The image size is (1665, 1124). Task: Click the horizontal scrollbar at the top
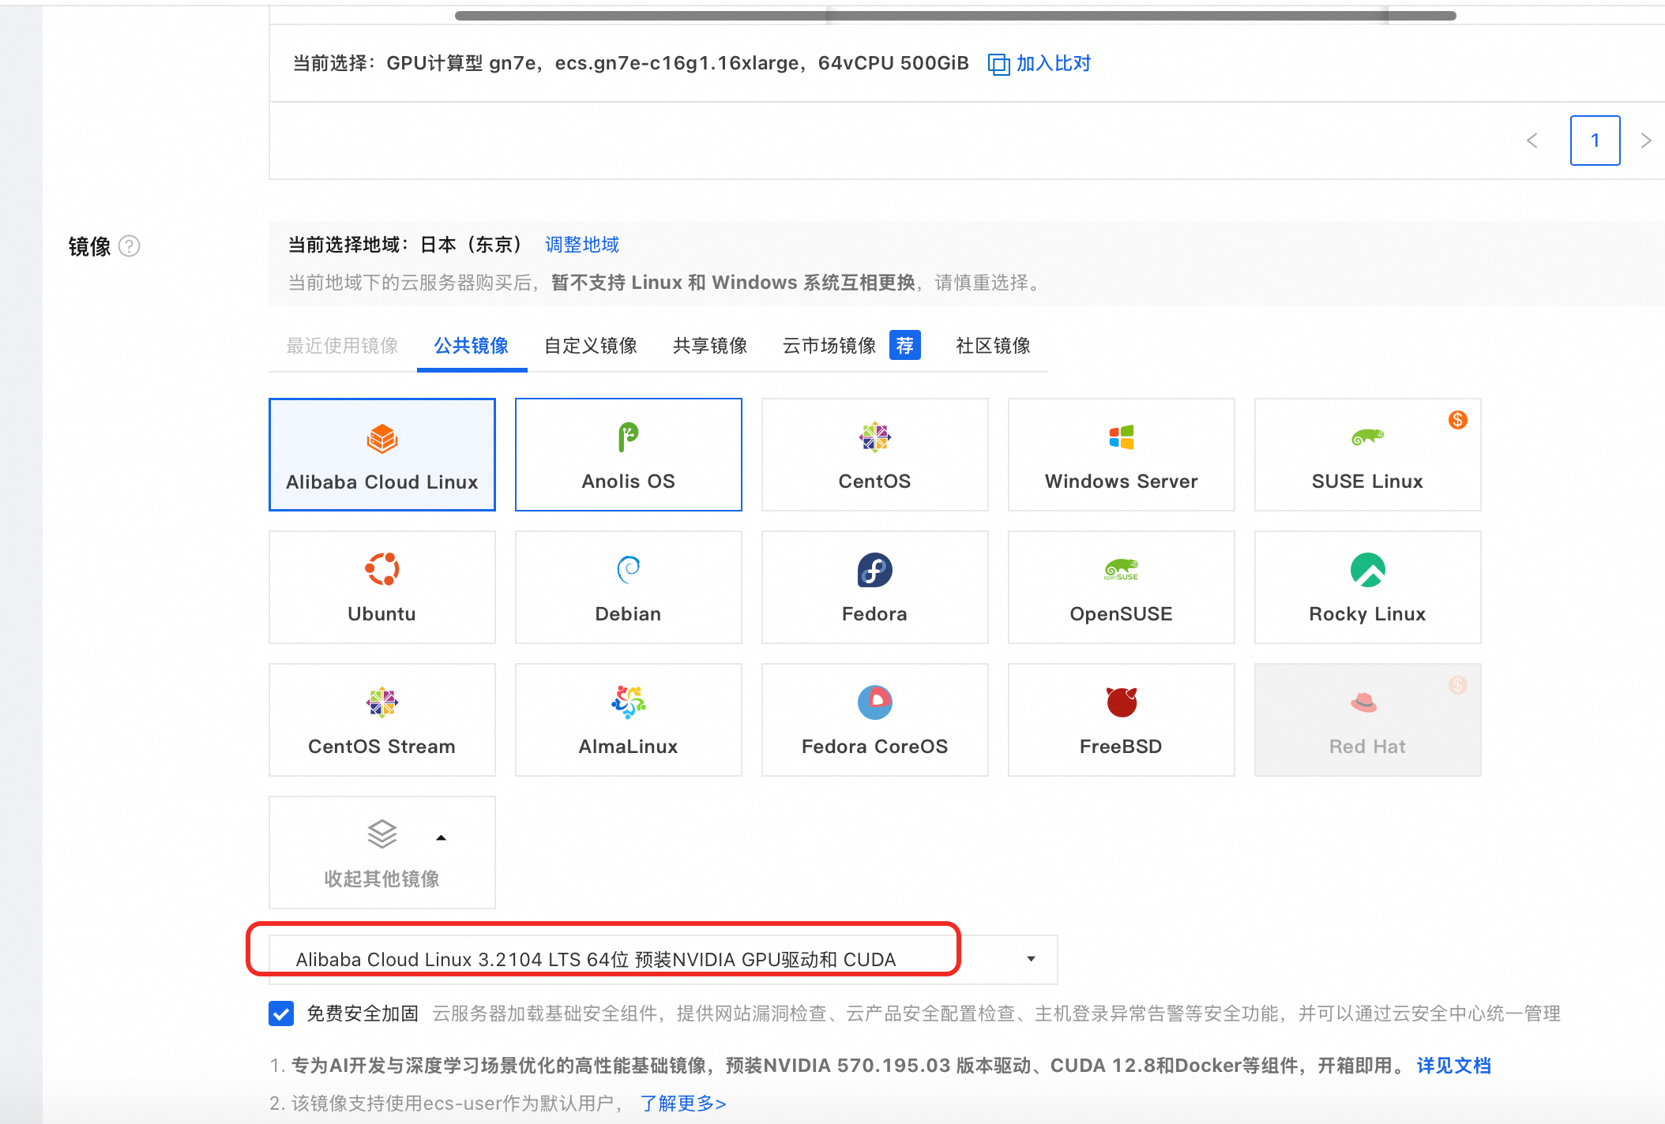955,16
